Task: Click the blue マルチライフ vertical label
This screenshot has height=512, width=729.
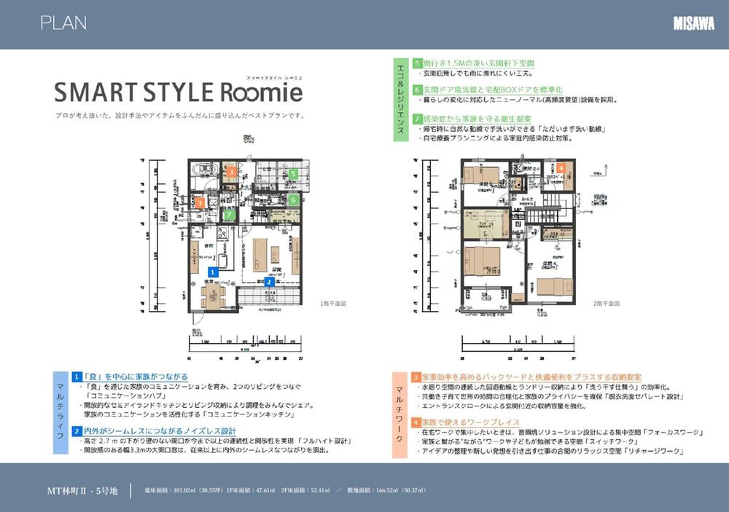Action: point(61,412)
